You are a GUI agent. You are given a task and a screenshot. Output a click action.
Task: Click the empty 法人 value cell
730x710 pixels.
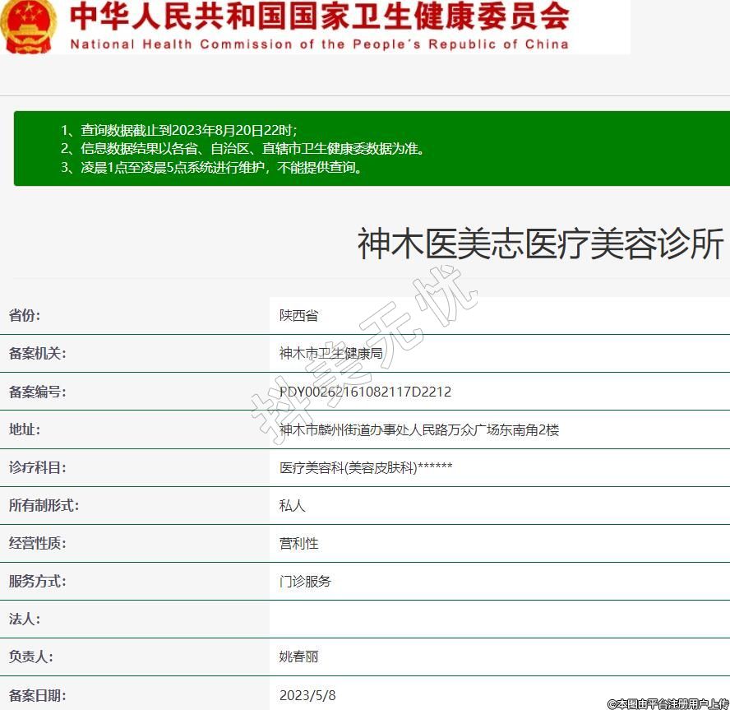click(x=493, y=619)
